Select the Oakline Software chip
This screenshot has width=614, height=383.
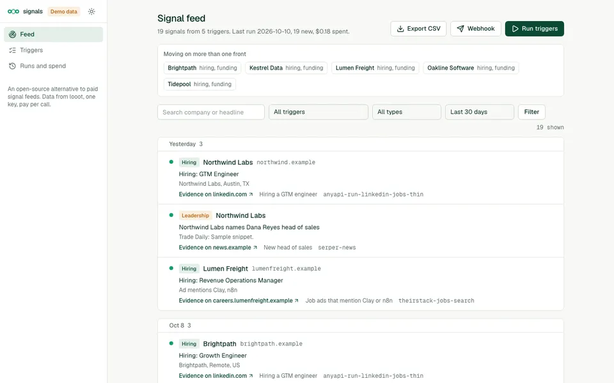tap(471, 68)
